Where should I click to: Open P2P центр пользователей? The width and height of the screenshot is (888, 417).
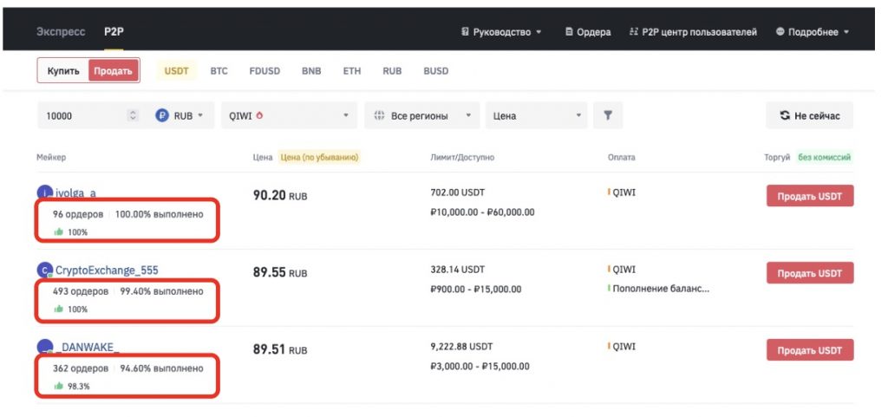(693, 32)
